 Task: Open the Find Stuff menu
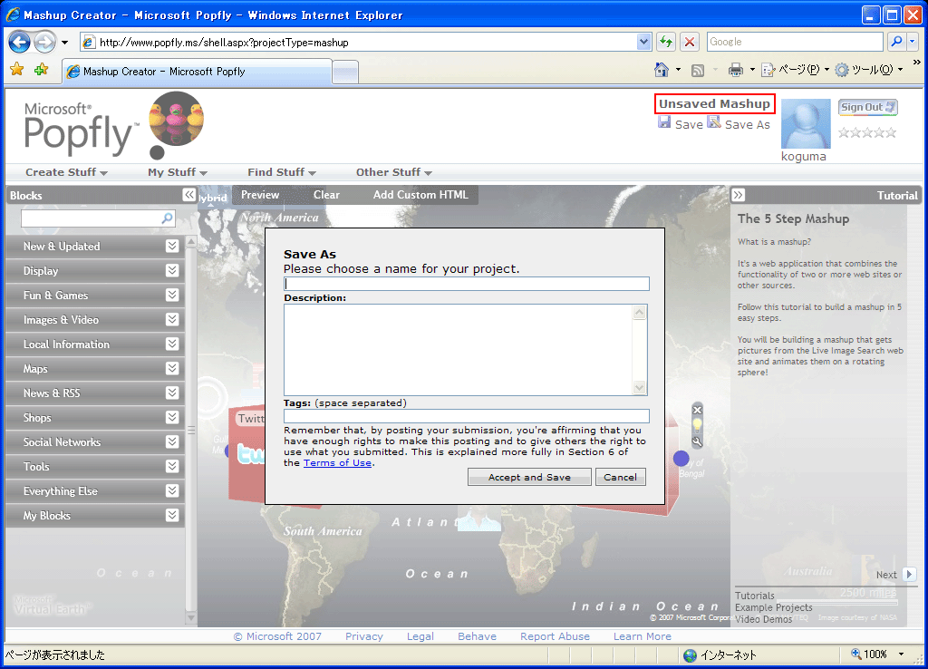(x=282, y=172)
